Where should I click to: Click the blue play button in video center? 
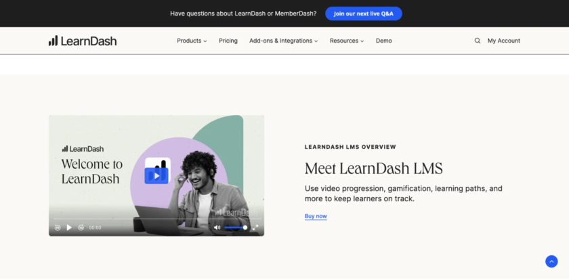point(156,176)
